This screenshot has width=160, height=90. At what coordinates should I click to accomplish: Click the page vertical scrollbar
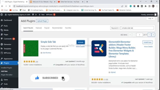point(158,18)
